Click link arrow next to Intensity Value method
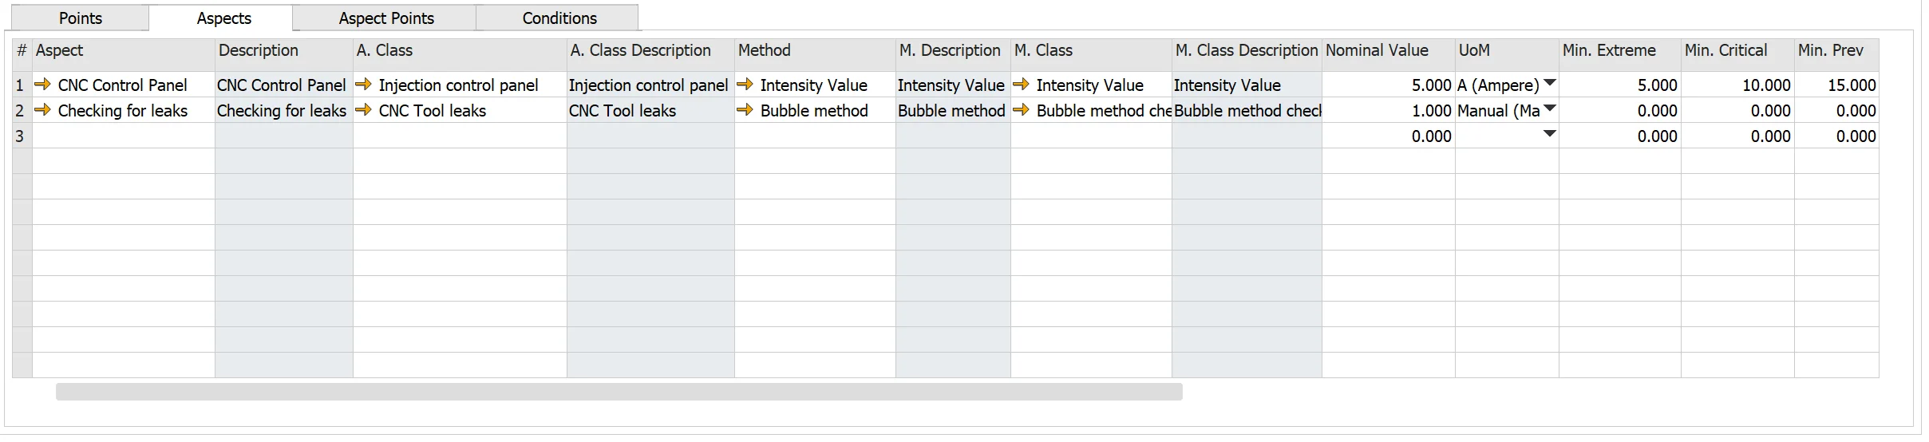Viewport: 1929px width, 442px height. click(x=745, y=85)
